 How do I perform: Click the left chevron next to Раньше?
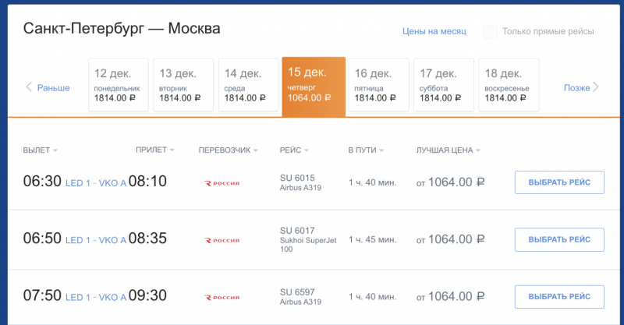click(29, 87)
